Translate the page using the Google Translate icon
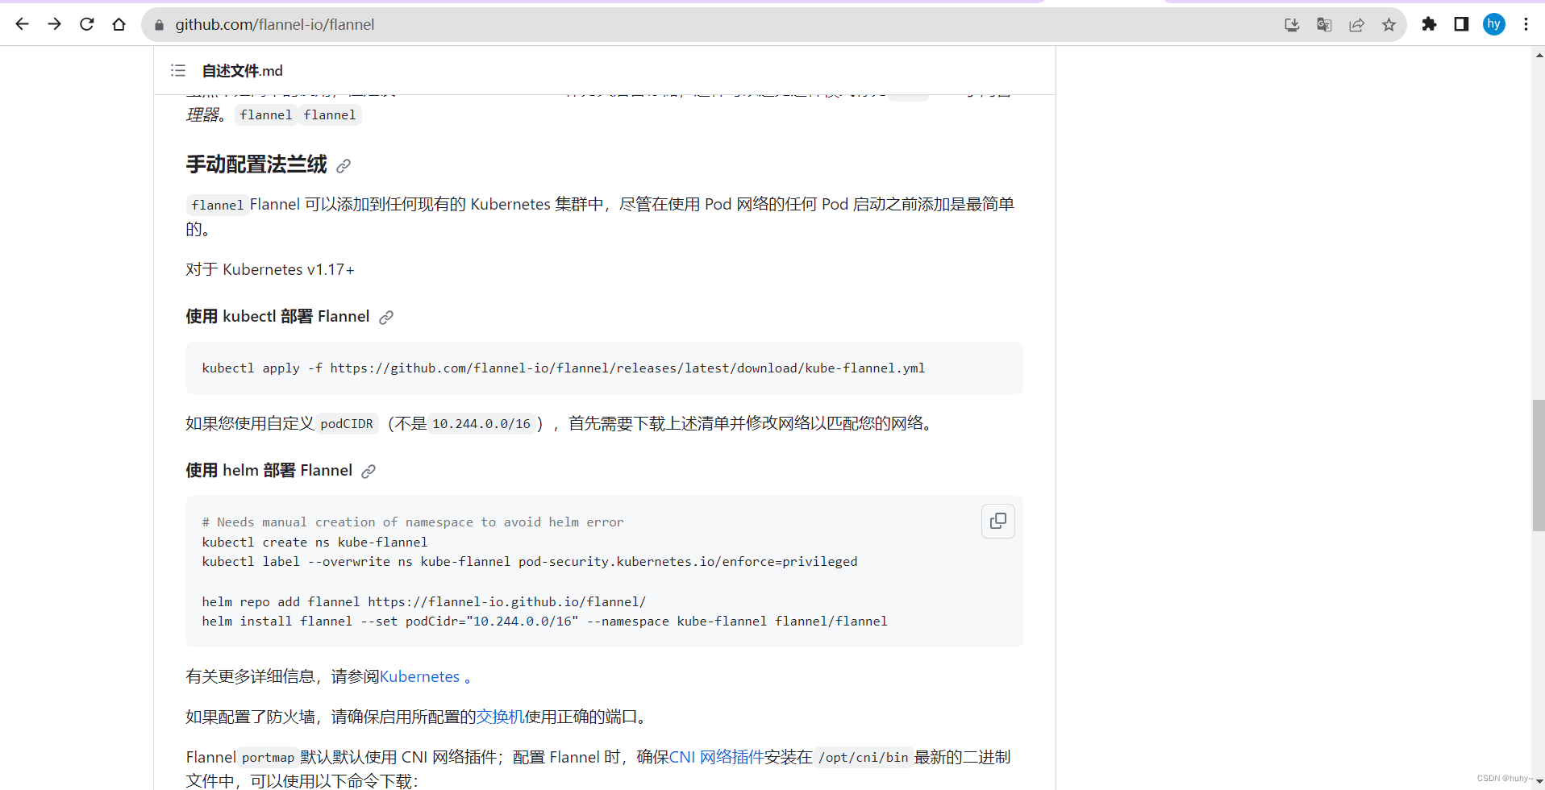 [1323, 24]
